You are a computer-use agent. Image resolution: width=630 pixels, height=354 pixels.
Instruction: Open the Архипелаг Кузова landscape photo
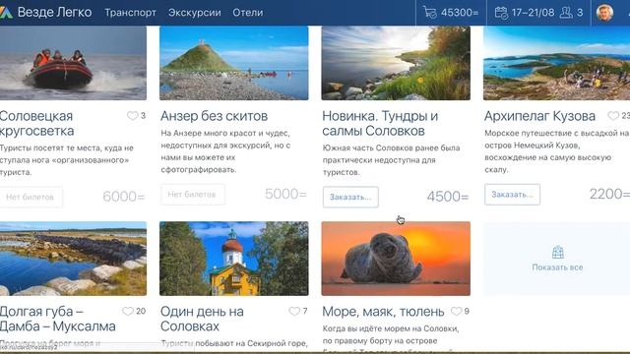(x=556, y=63)
